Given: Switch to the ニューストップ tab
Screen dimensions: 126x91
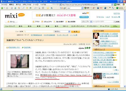Looking at the screenshot, I should [x=10, y=26].
